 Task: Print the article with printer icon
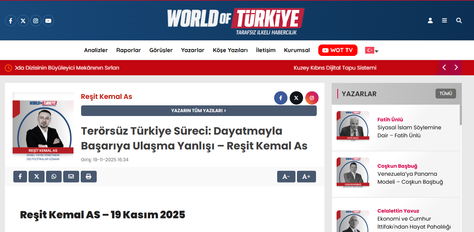(89, 176)
